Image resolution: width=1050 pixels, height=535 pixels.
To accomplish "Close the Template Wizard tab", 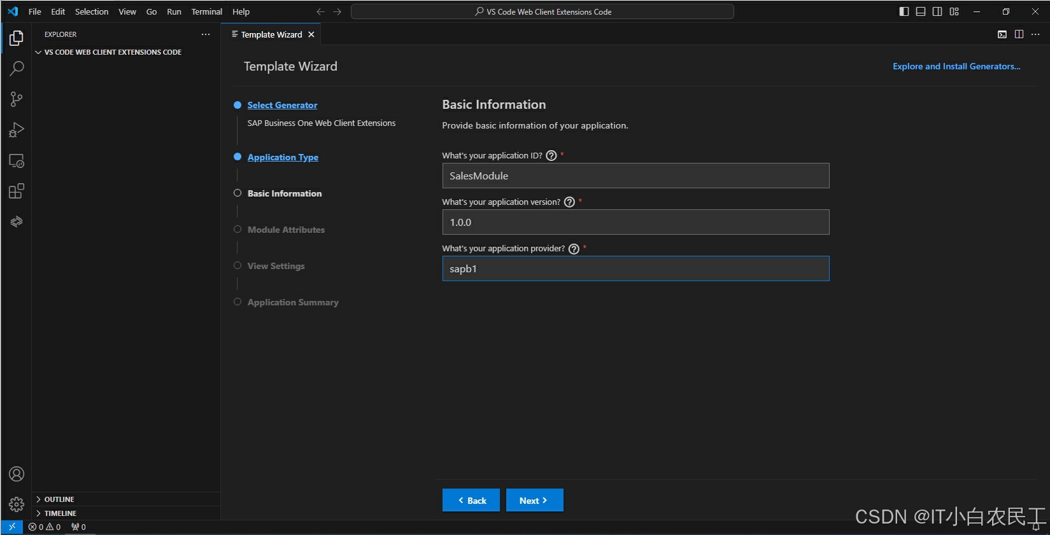I will pyautogui.click(x=311, y=34).
